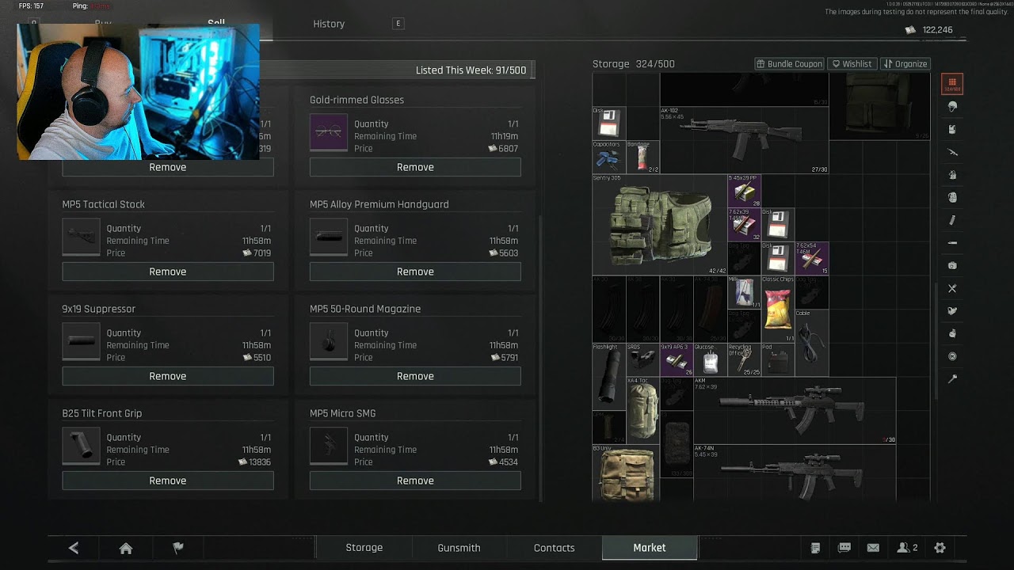Screen dimensions: 1014x570
Task: Switch to the Contacts tab
Action: click(x=555, y=548)
